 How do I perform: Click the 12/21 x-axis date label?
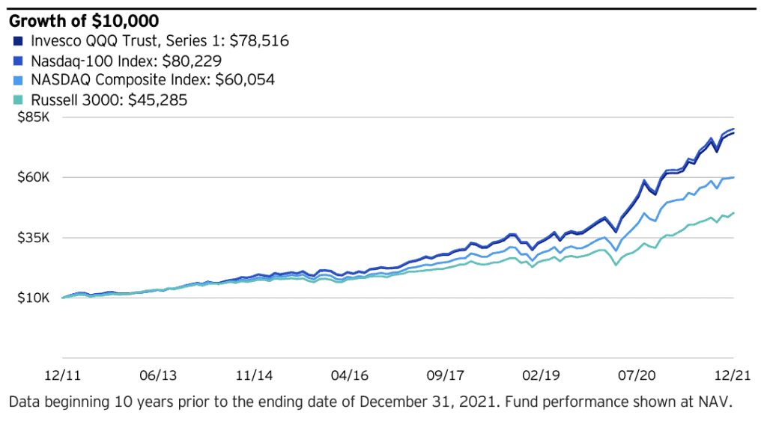click(x=733, y=375)
